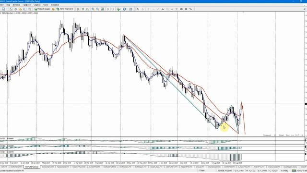Tile chart windows with the grid icon

tap(102, 9)
